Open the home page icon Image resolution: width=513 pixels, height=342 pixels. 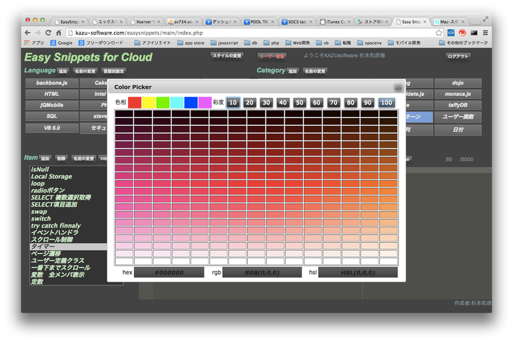click(59, 33)
